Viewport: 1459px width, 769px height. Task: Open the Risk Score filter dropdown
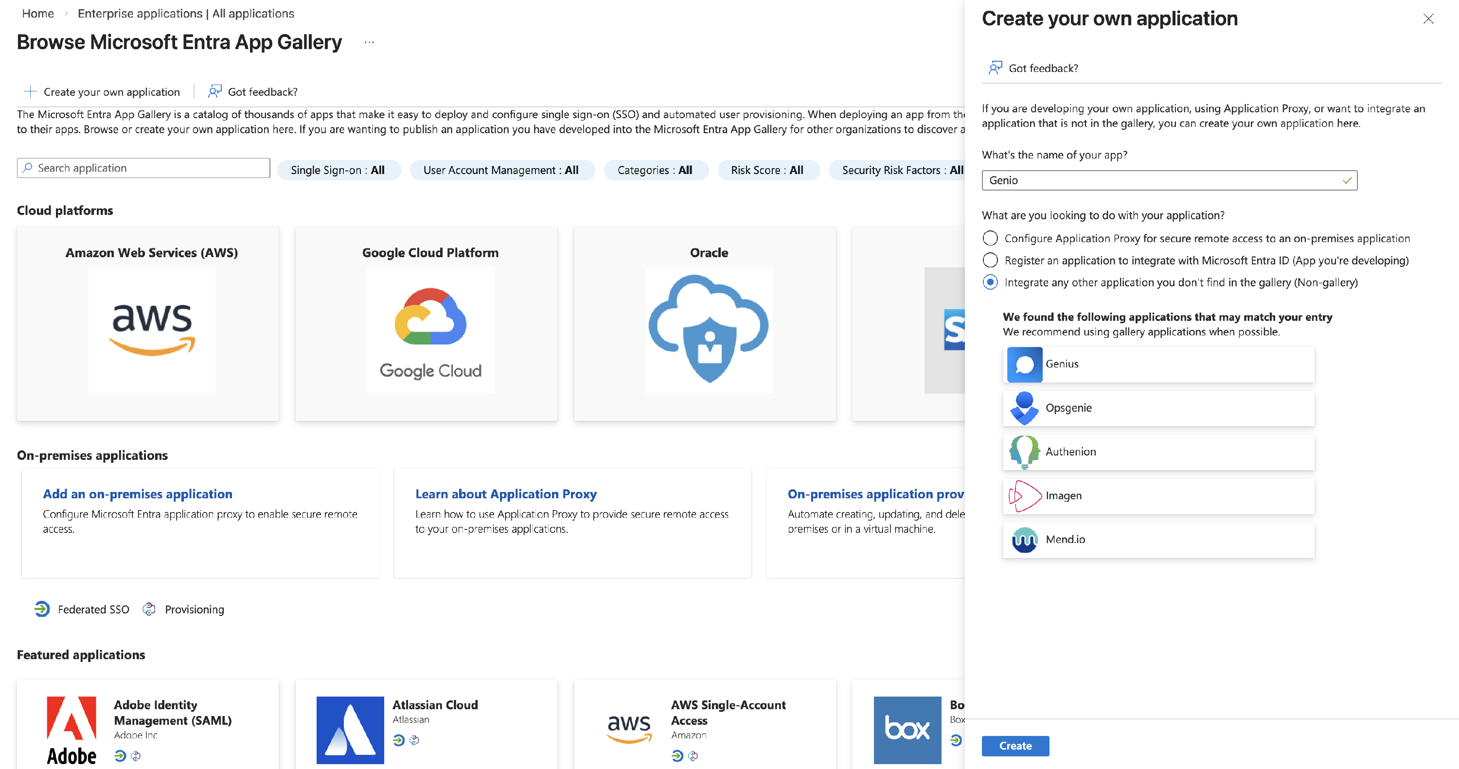pyautogui.click(x=768, y=170)
